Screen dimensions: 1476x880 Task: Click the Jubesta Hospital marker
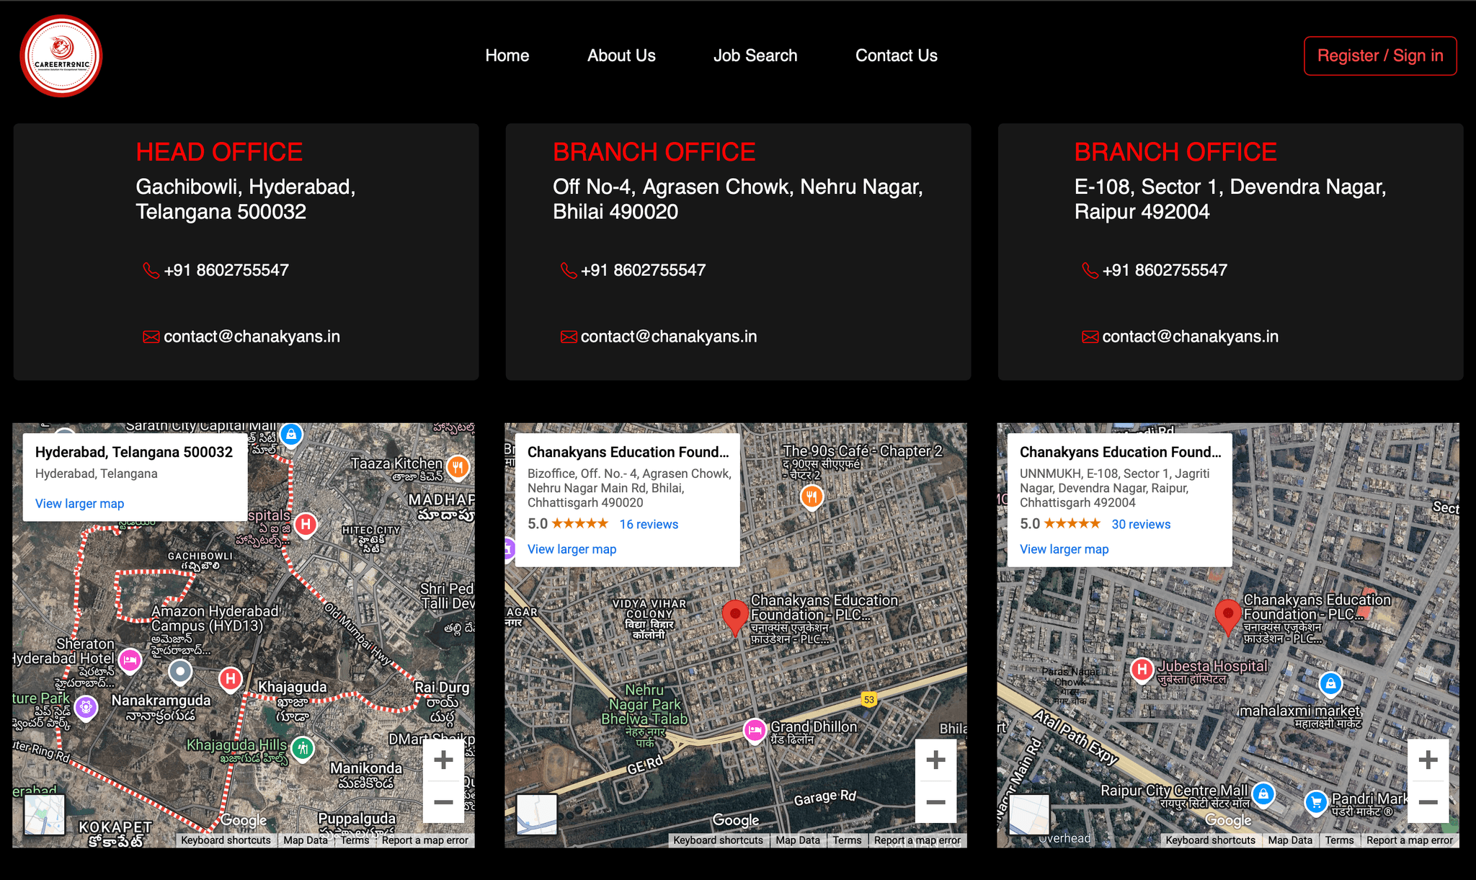1142,670
